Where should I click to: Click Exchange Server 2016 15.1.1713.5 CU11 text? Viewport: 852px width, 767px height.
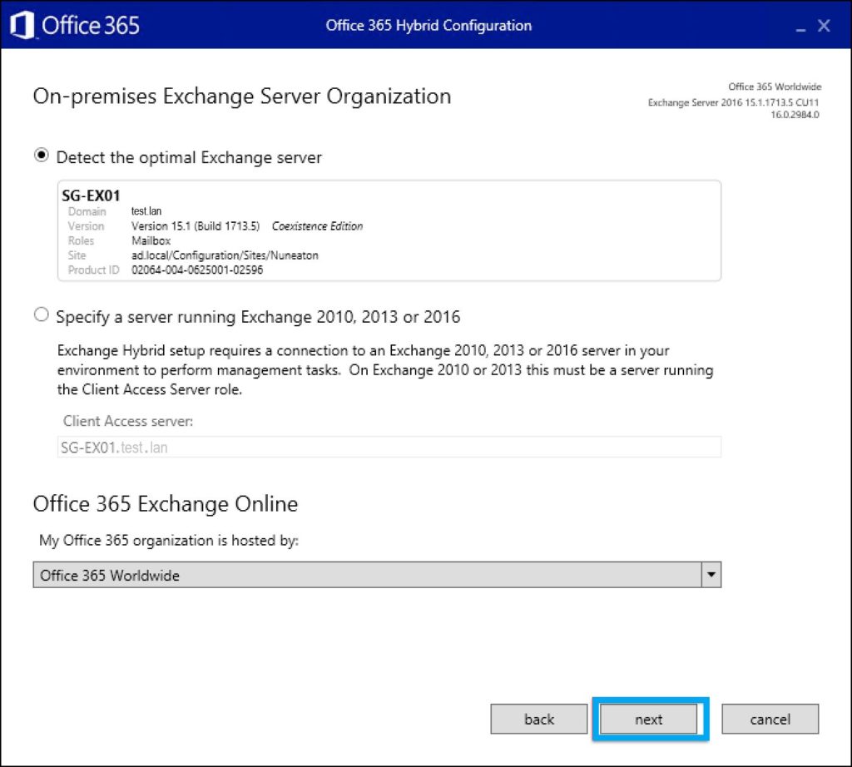pos(733,102)
